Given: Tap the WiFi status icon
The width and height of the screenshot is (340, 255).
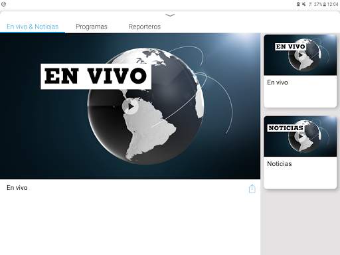Looking at the screenshot, I should pyautogui.click(x=310, y=4).
